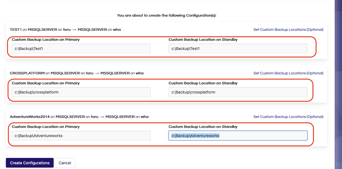This screenshot has height=169, width=342.
Task: Select the CROSSPLATFORM primary backup path field
Action: pyautogui.click(x=81, y=92)
